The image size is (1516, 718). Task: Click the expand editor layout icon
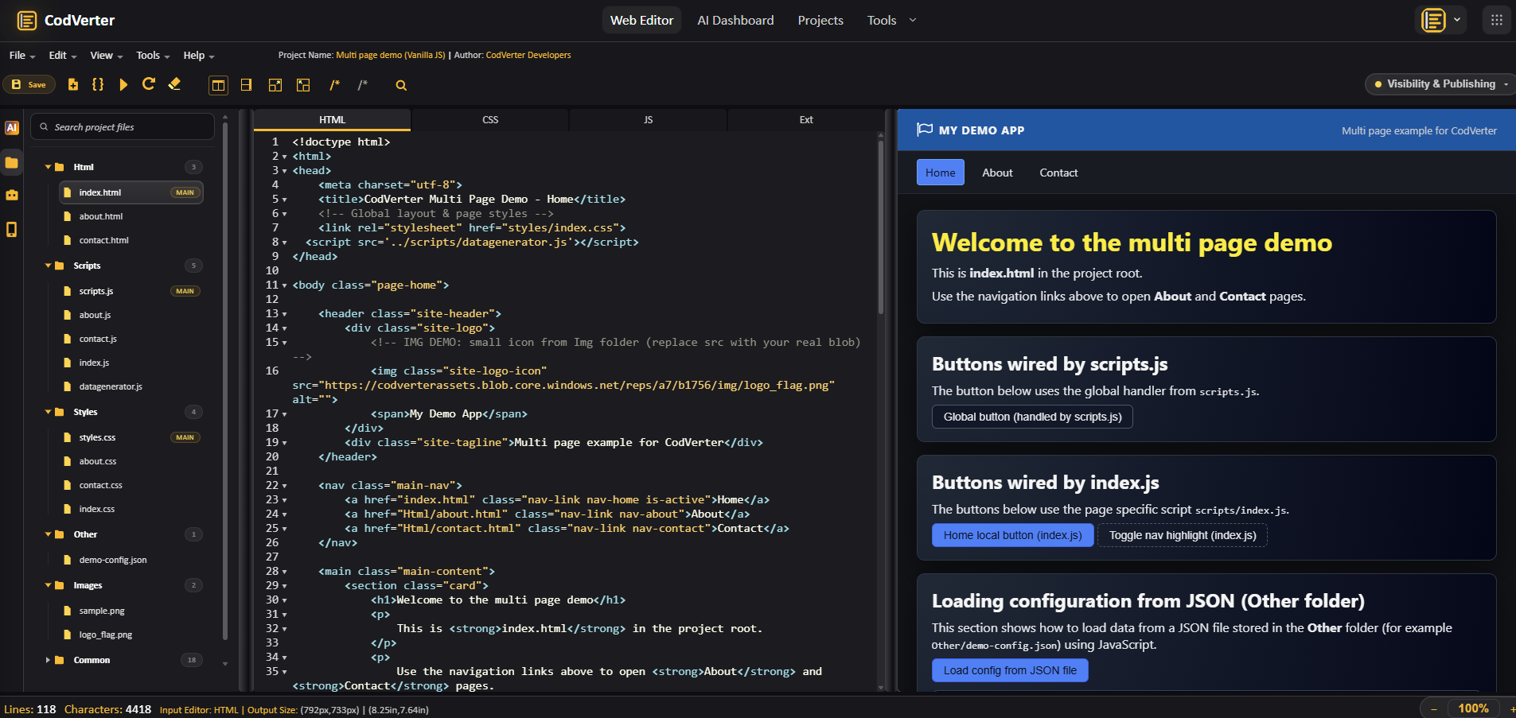(275, 85)
